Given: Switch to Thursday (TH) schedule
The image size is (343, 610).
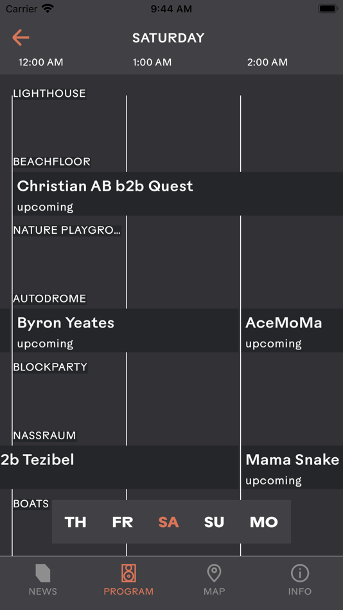Looking at the screenshot, I should coord(75,521).
